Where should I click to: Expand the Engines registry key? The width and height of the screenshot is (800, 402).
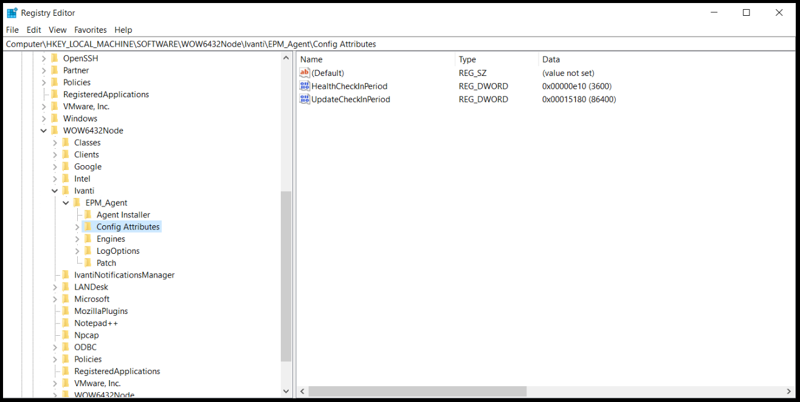pos(76,239)
